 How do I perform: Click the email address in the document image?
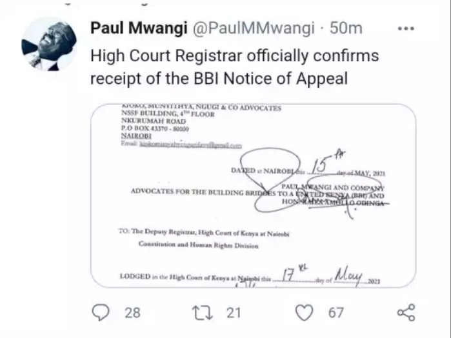pos(190,145)
